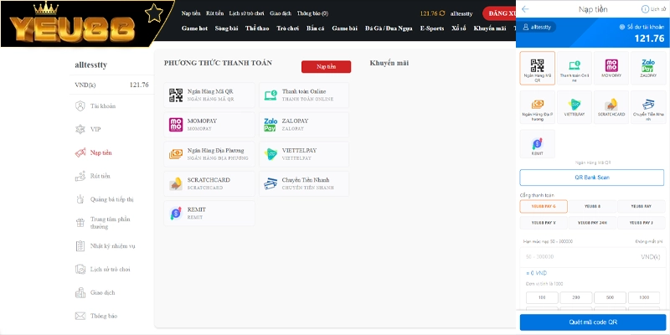Image resolution: width=670 pixels, height=335 pixels.
Task: Click Thông báo (0) header link
Action: coord(312,13)
